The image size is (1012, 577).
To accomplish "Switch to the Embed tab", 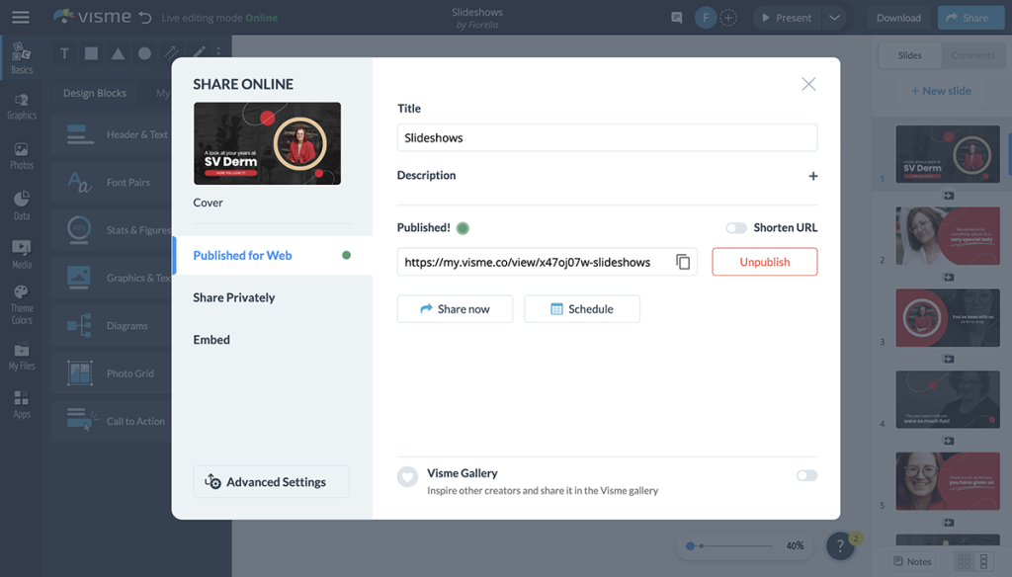I will coord(211,340).
